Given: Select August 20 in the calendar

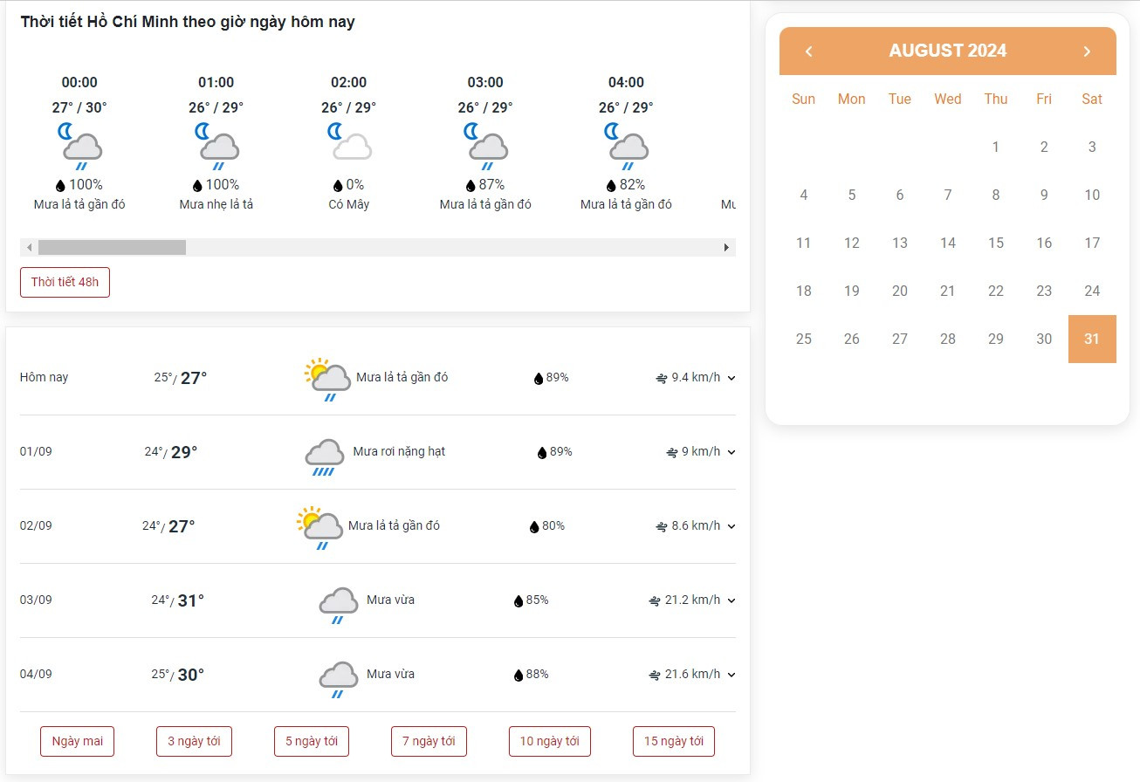Looking at the screenshot, I should [900, 291].
